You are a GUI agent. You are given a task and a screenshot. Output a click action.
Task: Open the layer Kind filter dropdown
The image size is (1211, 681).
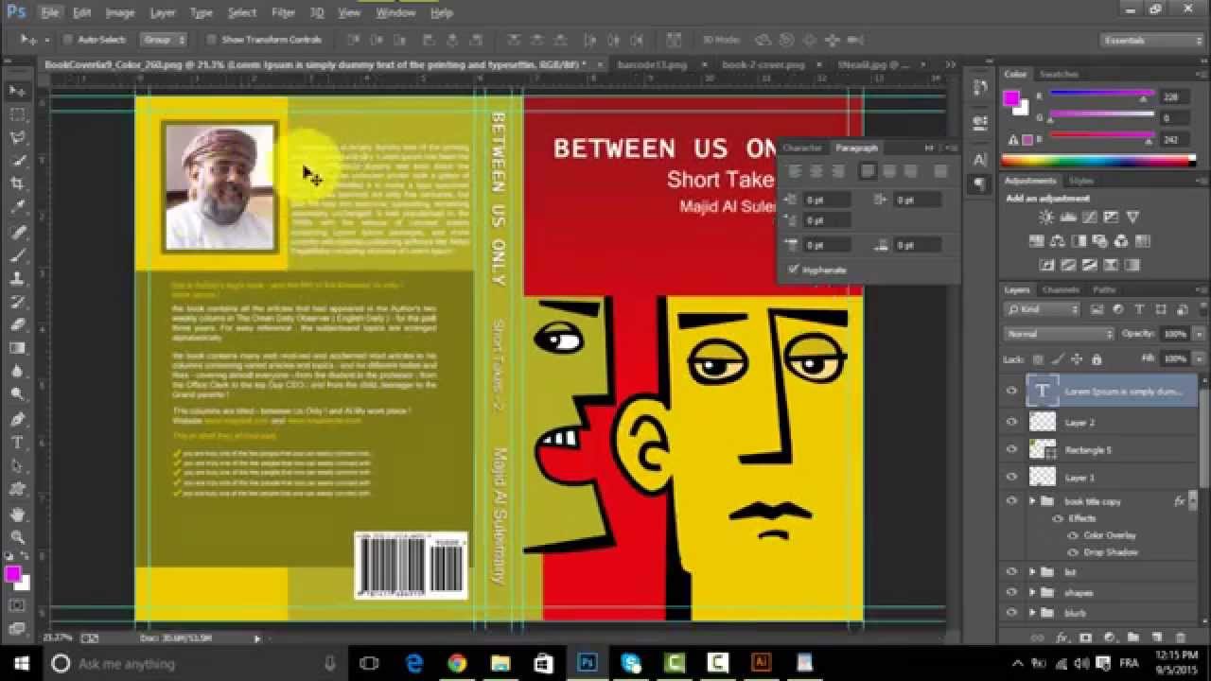(1042, 309)
